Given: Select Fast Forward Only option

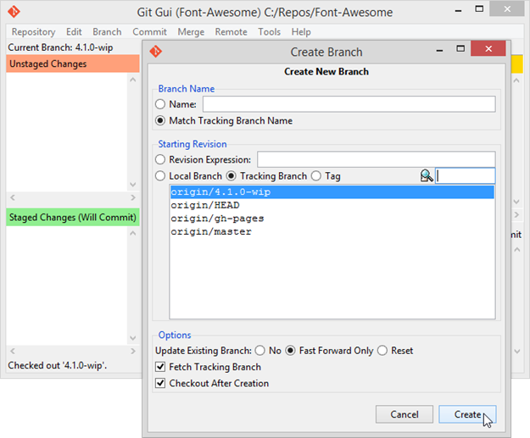Looking at the screenshot, I should click(290, 351).
